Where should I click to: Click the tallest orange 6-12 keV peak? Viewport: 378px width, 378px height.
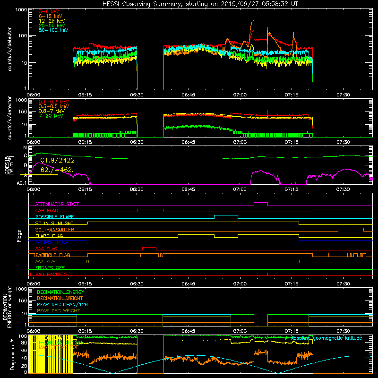coord(253,22)
